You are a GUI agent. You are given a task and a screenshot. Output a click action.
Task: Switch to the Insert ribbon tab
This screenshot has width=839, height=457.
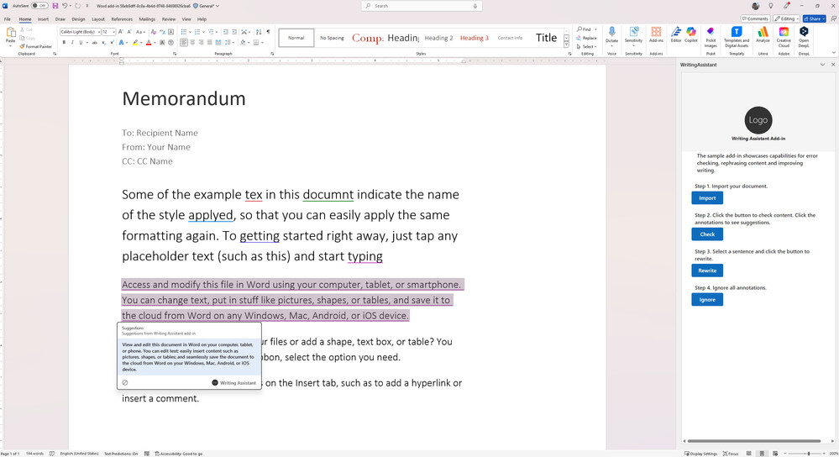(x=43, y=18)
